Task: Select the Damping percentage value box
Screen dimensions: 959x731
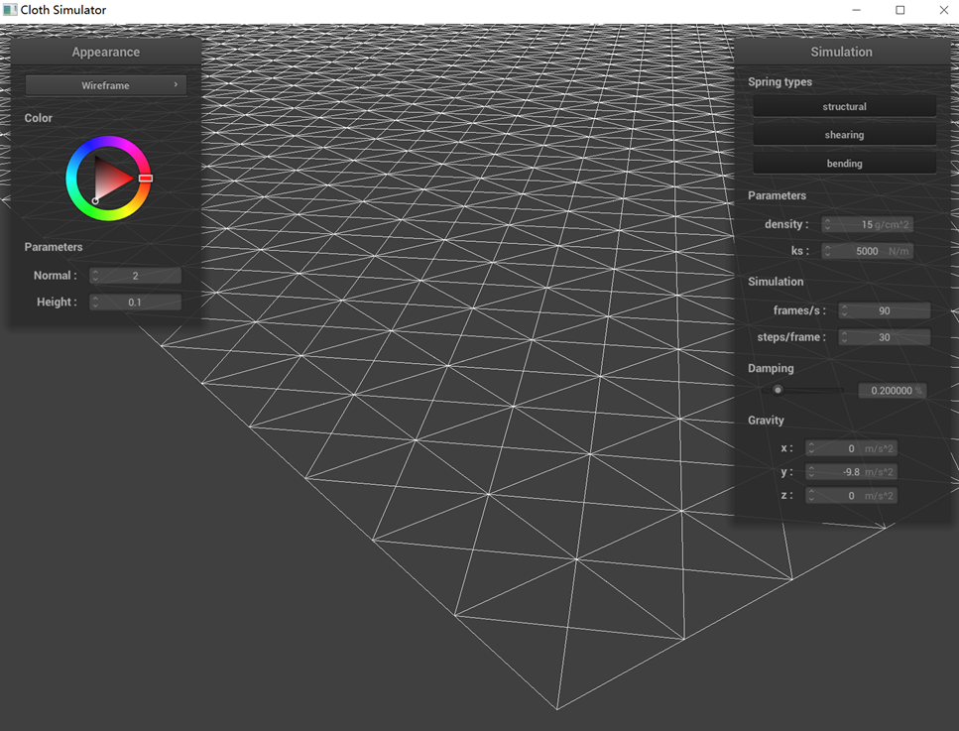Action: [x=891, y=391]
